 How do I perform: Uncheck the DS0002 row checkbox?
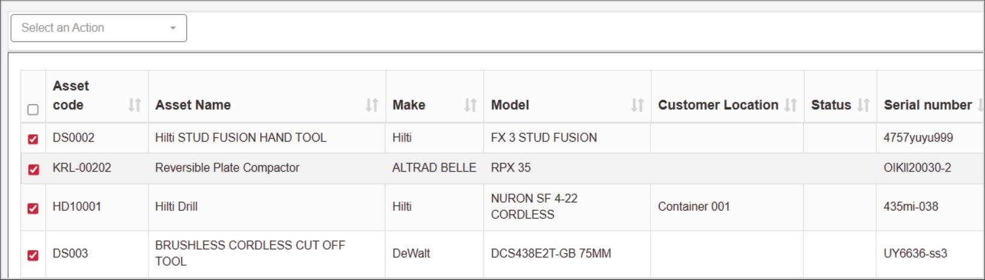click(x=33, y=139)
